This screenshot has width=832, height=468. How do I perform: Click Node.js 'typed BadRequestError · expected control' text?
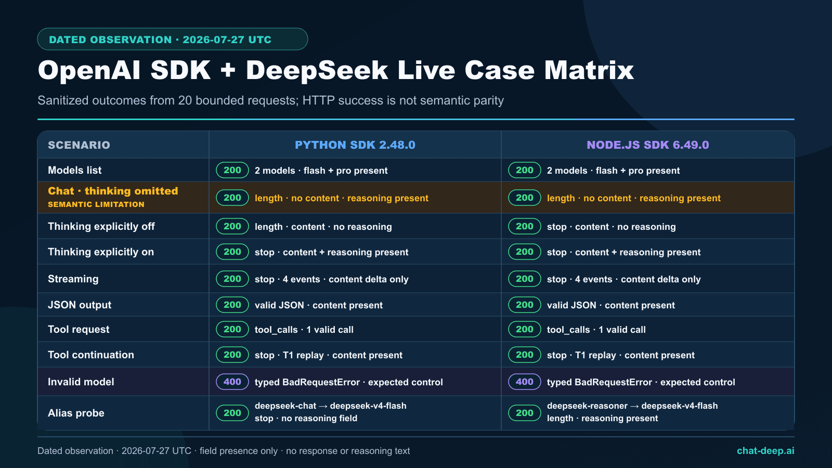[641, 382]
